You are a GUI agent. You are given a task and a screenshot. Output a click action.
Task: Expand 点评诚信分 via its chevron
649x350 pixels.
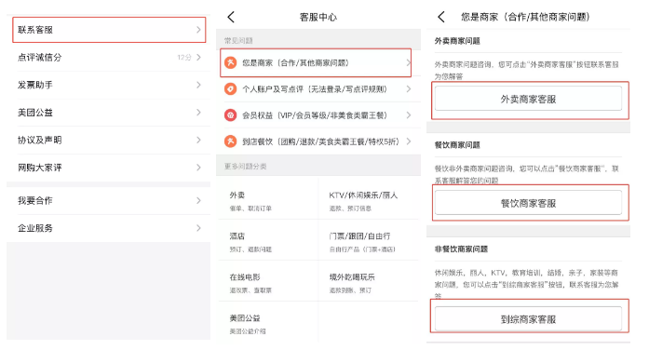[198, 57]
